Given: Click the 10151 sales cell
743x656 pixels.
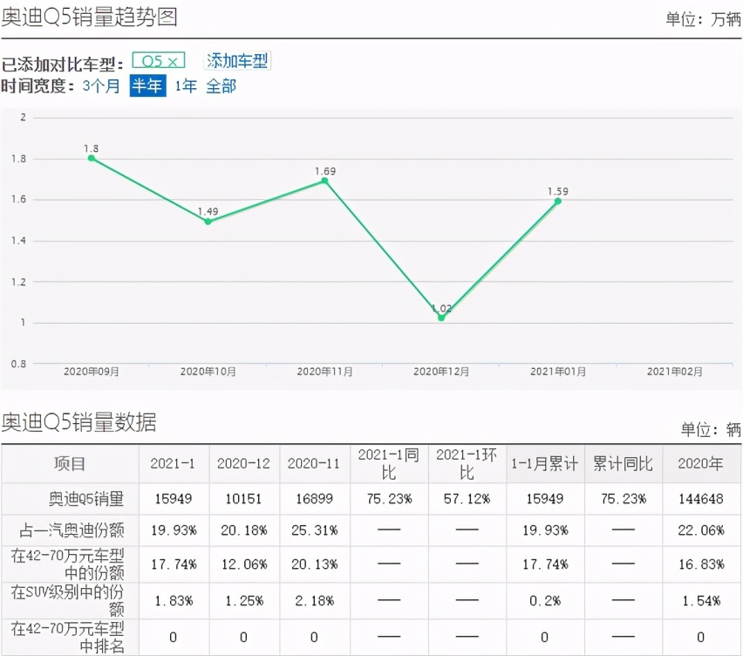Looking at the screenshot, I should click(x=243, y=499).
